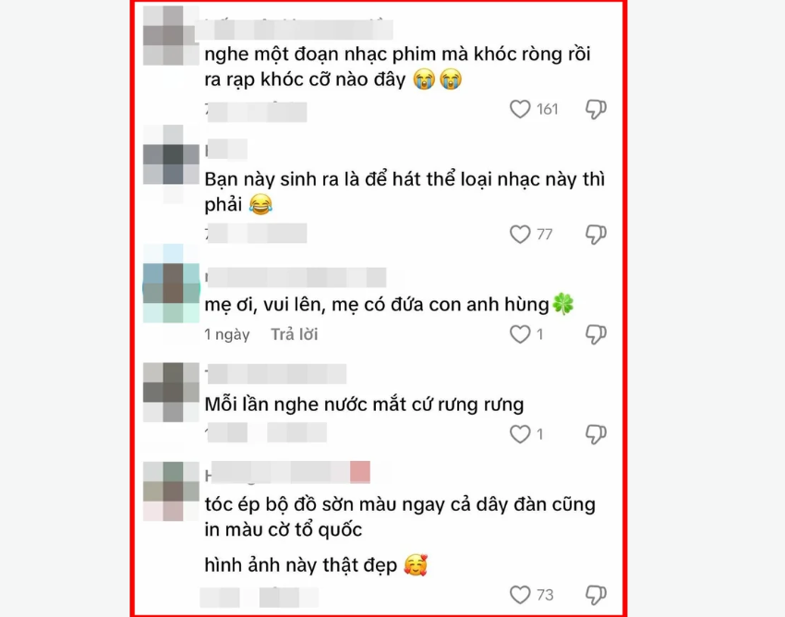This screenshot has height=617, width=785.
Task: Like the comment with 73 likes
Action: click(x=520, y=595)
